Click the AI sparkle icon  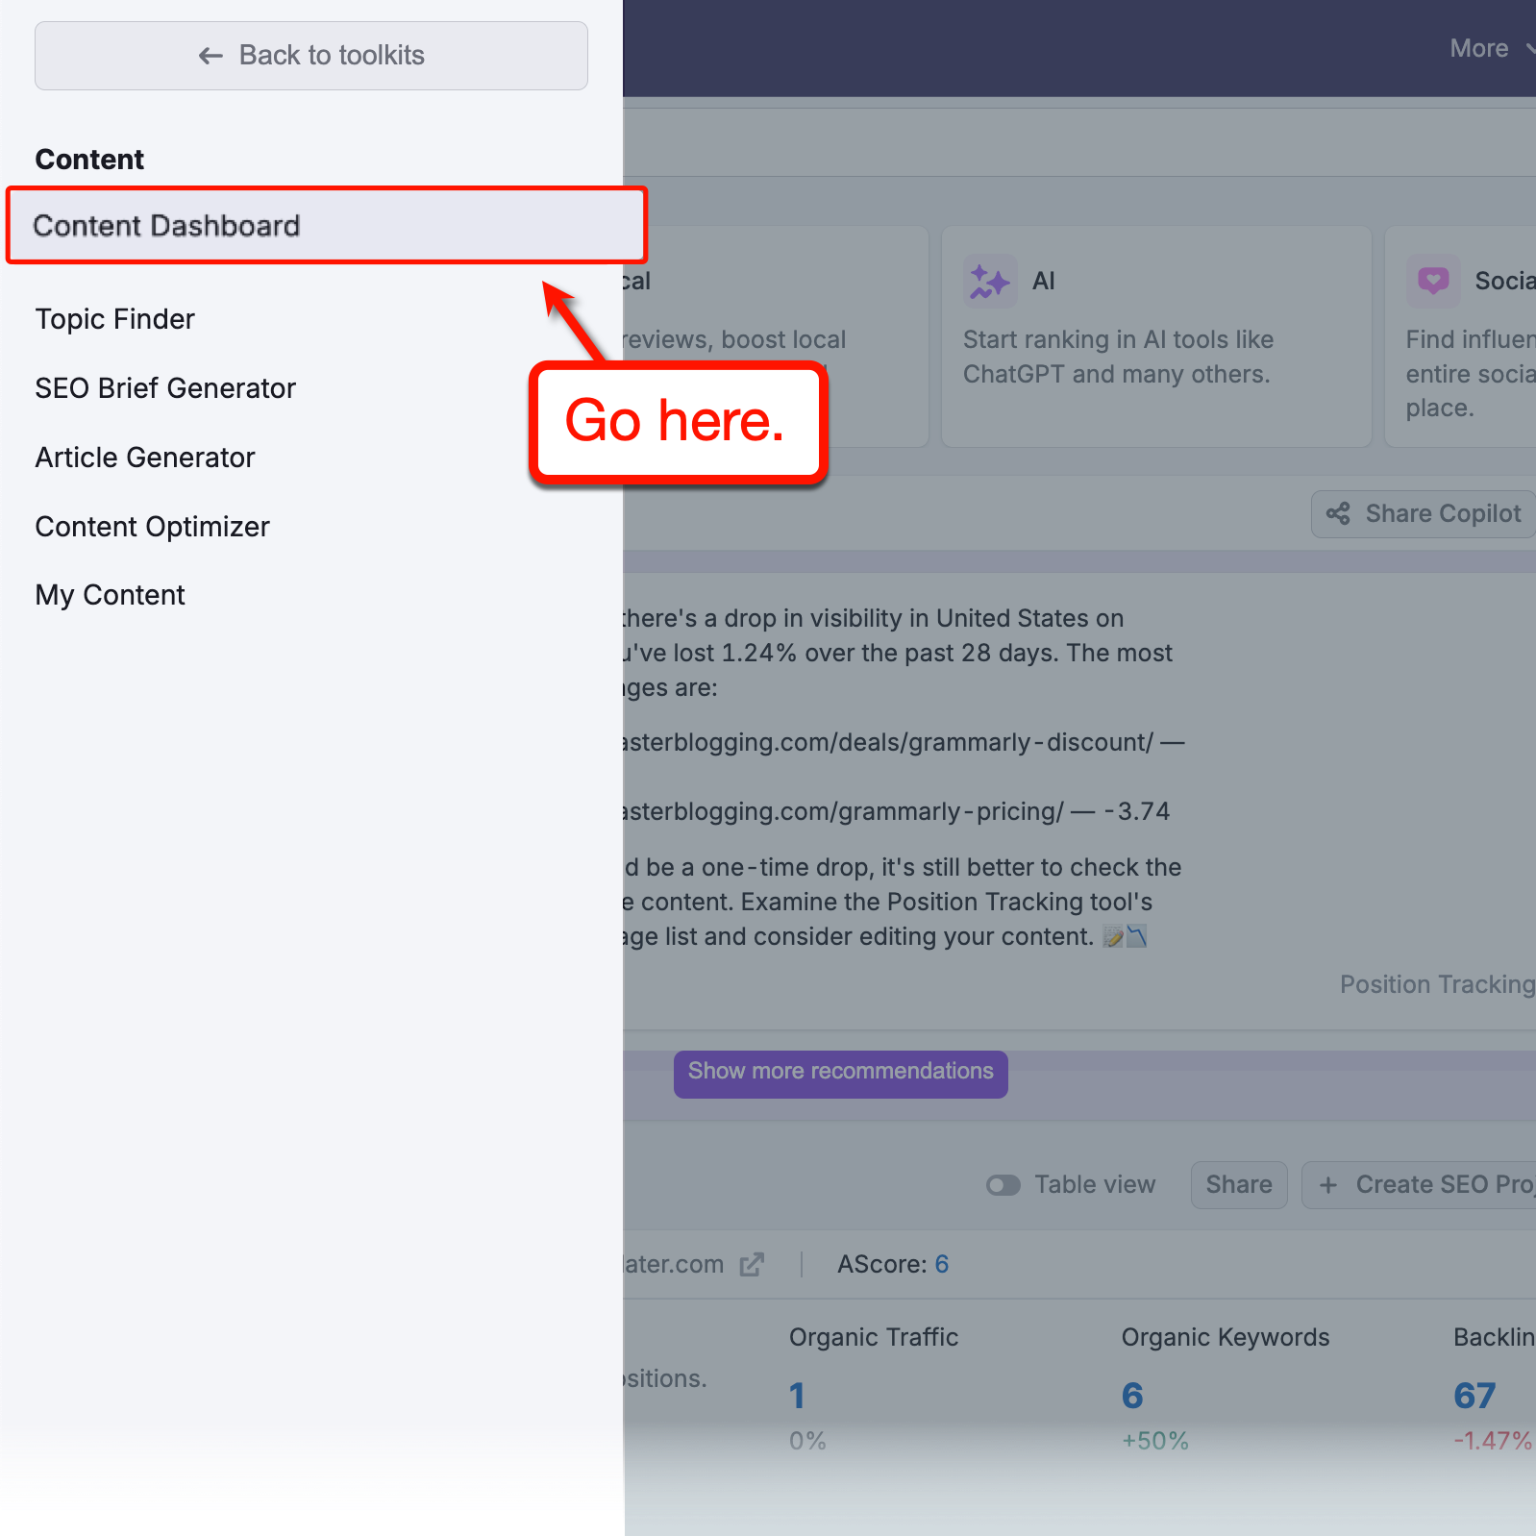989,282
